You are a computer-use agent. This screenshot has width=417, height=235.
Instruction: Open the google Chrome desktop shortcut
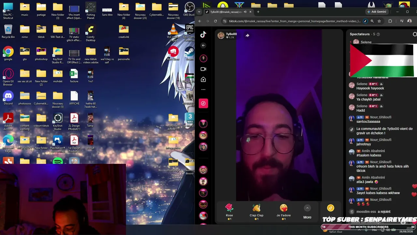pos(8,54)
